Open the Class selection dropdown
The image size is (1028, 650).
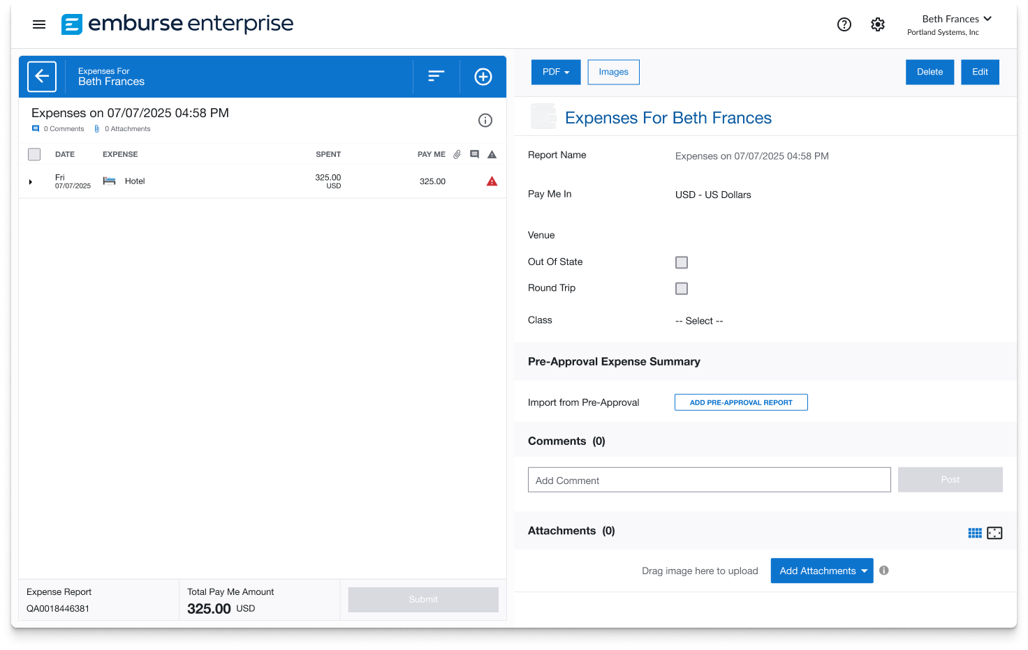coord(699,321)
